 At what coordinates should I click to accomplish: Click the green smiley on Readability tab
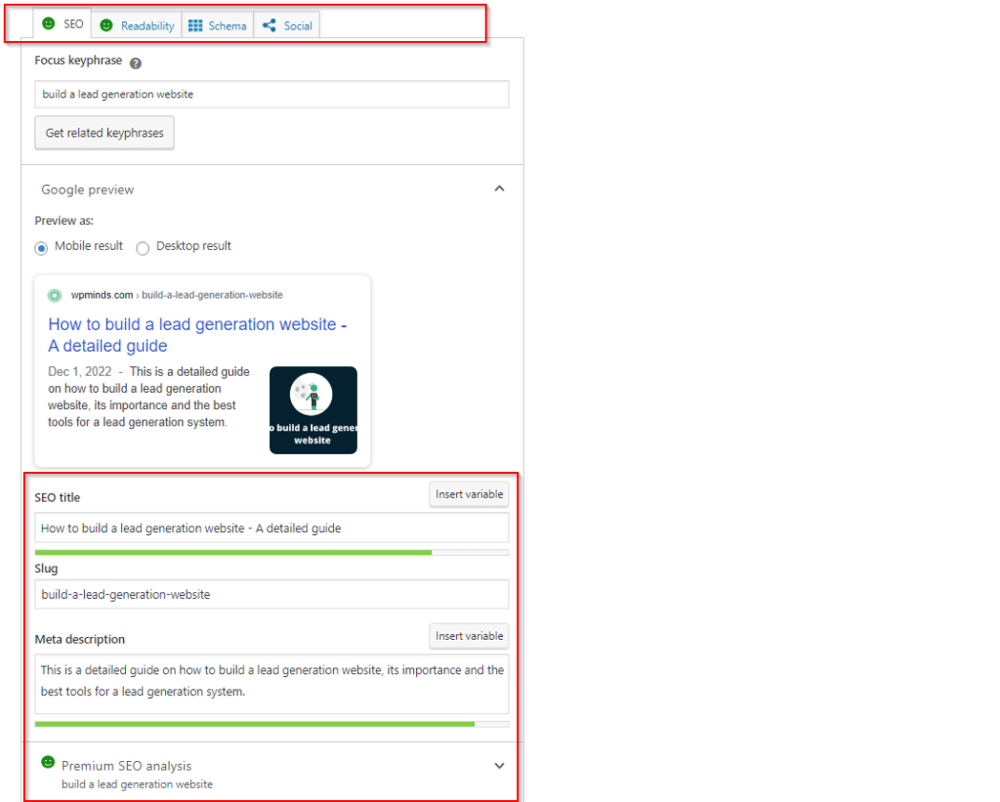(106, 25)
